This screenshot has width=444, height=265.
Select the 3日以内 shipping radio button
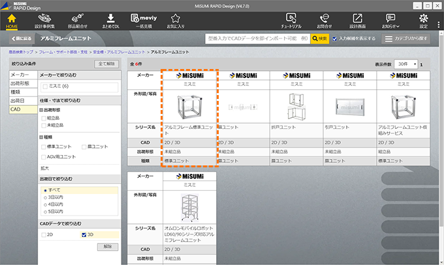click(44, 197)
